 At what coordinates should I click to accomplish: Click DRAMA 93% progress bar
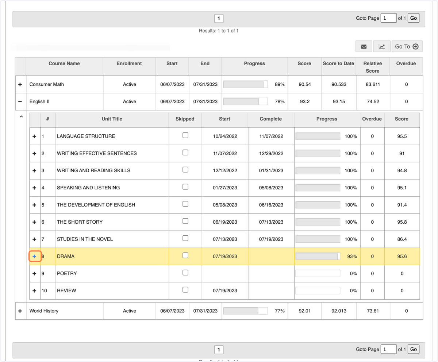(x=318, y=256)
